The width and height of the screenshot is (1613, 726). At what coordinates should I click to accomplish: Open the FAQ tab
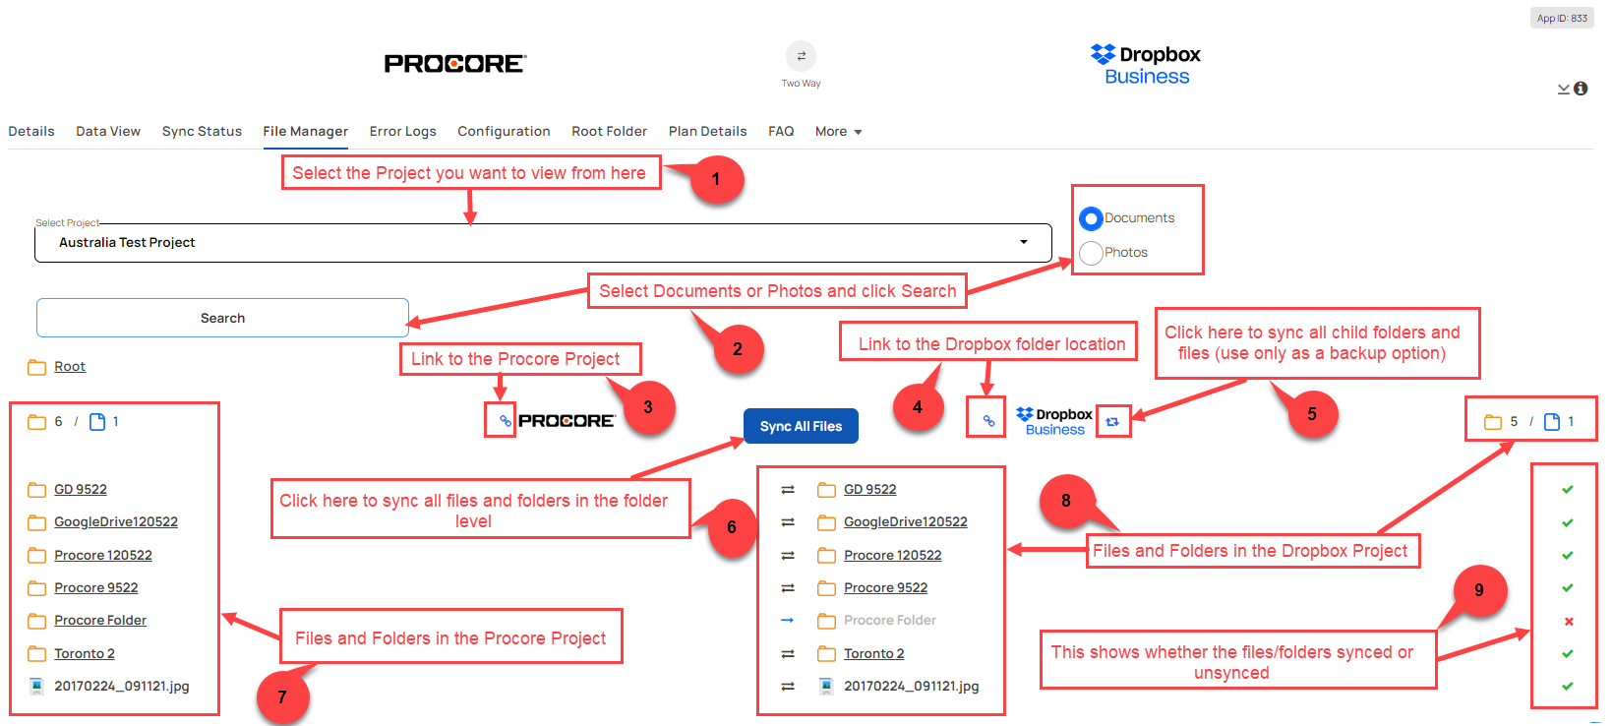point(781,132)
